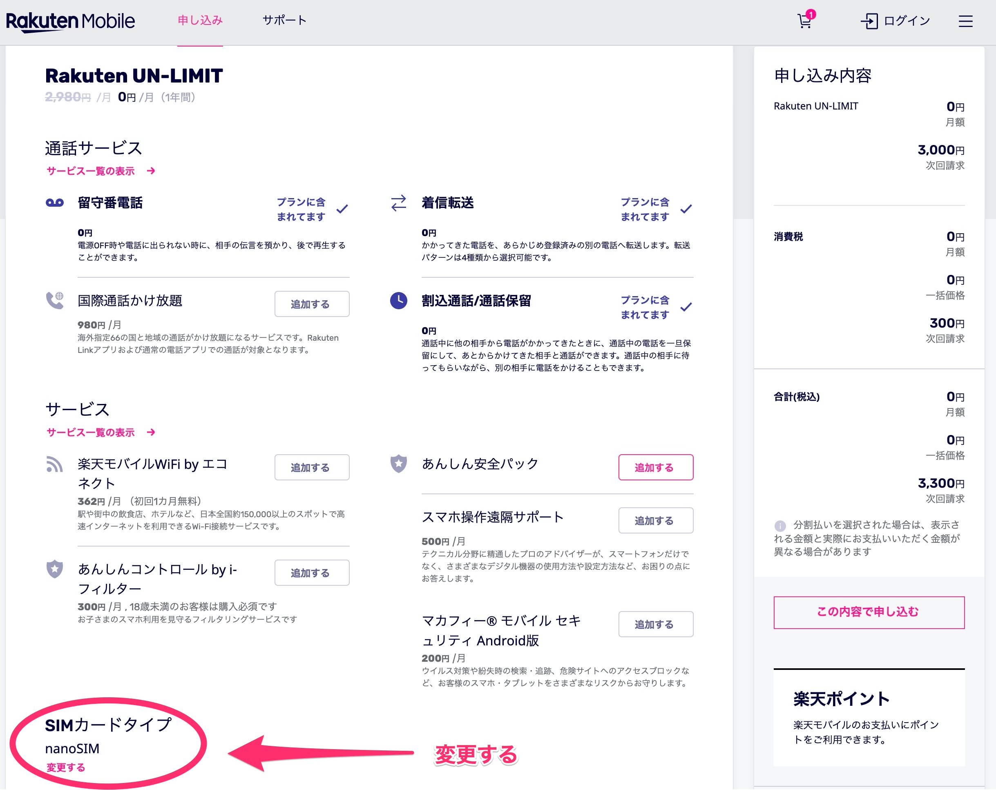Add あんしん安全パック with pink 追加する

click(x=656, y=468)
